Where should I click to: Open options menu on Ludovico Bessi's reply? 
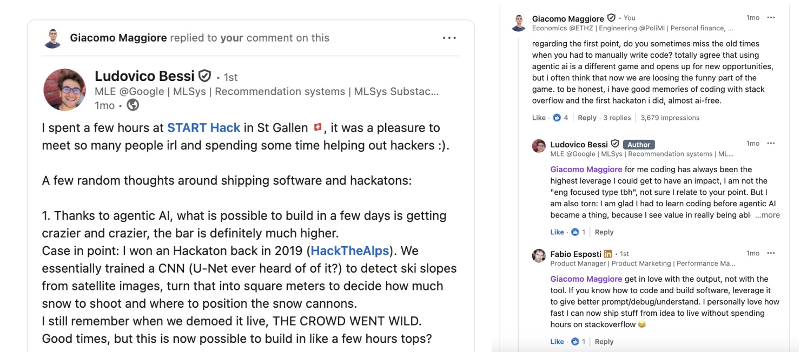pyautogui.click(x=771, y=144)
